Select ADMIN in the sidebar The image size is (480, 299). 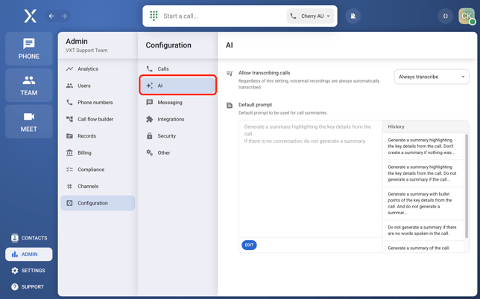[29, 254]
